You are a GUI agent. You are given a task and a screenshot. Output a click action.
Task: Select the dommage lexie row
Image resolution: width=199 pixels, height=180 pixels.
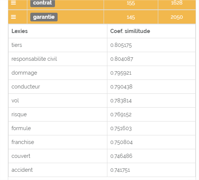tap(102, 73)
